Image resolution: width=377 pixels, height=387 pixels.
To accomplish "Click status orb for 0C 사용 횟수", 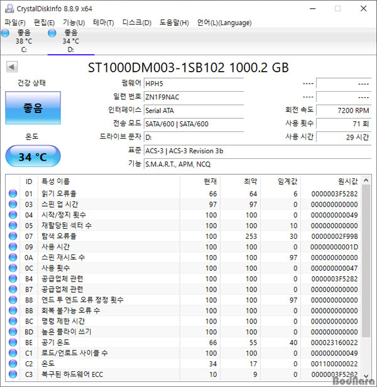I will (13, 268).
